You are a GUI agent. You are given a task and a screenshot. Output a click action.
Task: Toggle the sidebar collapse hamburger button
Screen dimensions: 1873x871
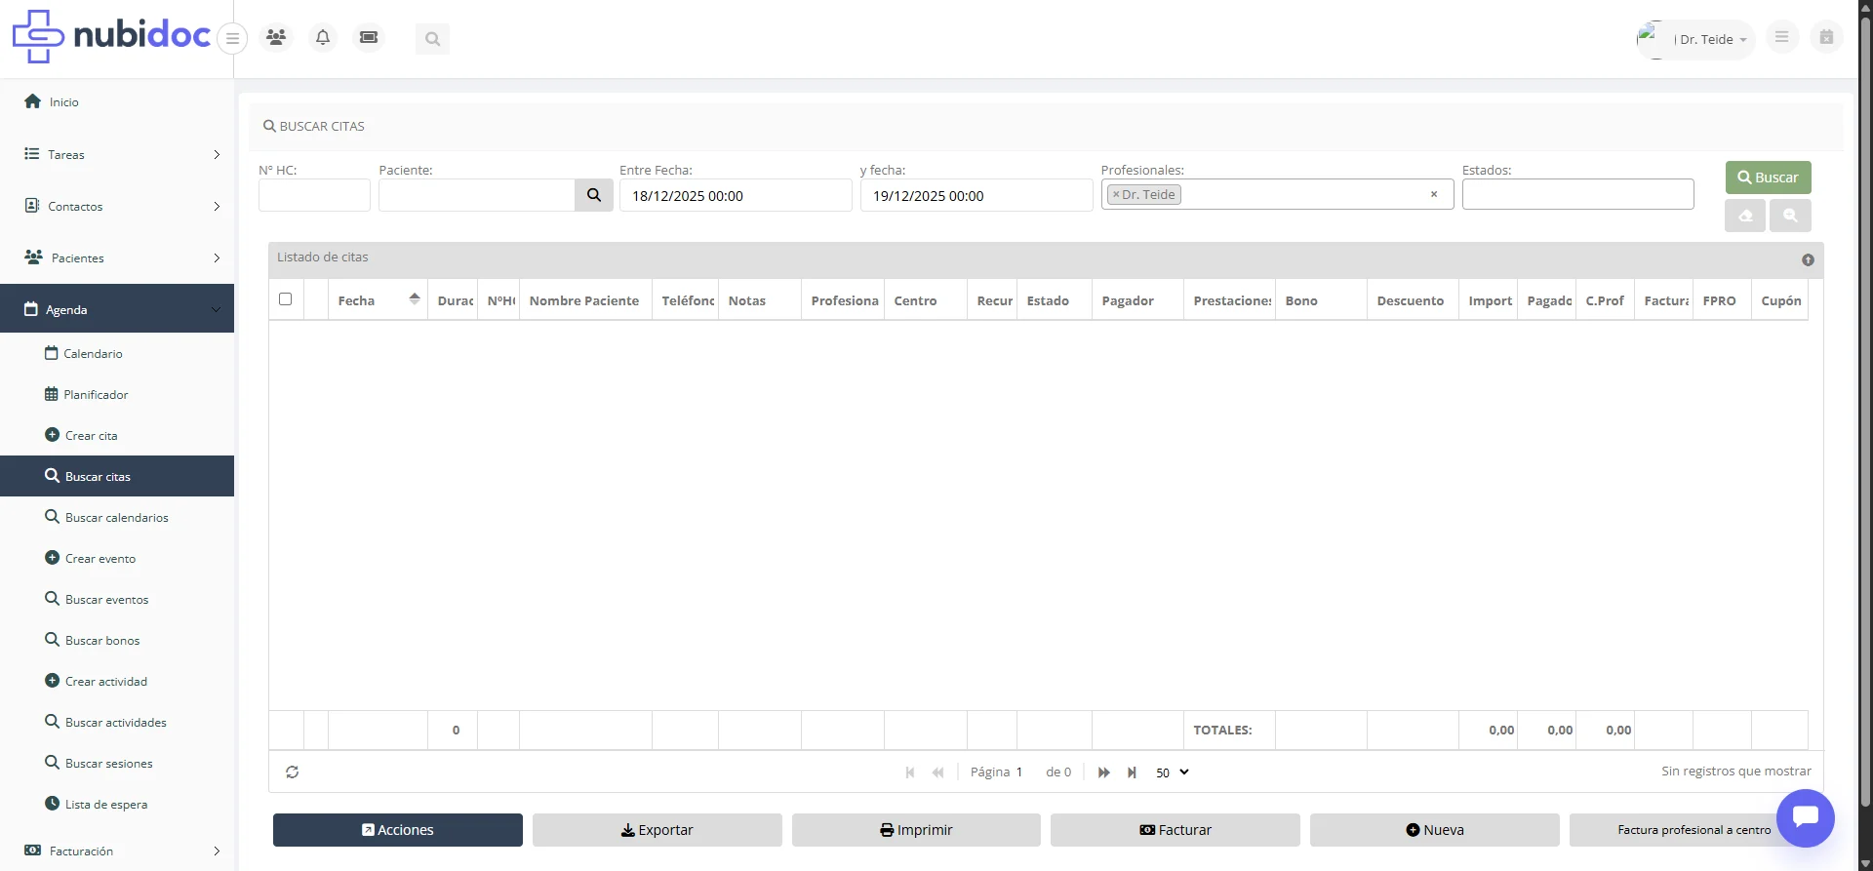pyautogui.click(x=232, y=39)
